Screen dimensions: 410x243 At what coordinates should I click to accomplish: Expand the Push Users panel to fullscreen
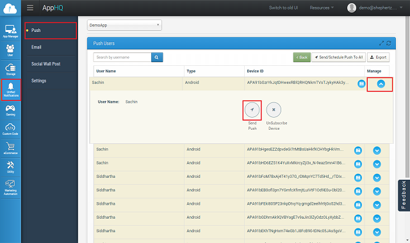pyautogui.click(x=382, y=43)
